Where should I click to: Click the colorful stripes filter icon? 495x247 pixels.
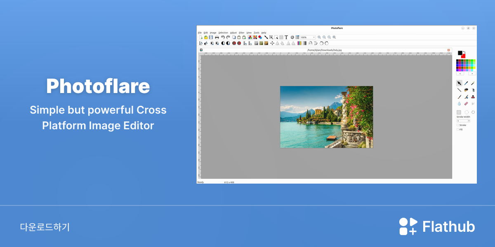click(299, 43)
